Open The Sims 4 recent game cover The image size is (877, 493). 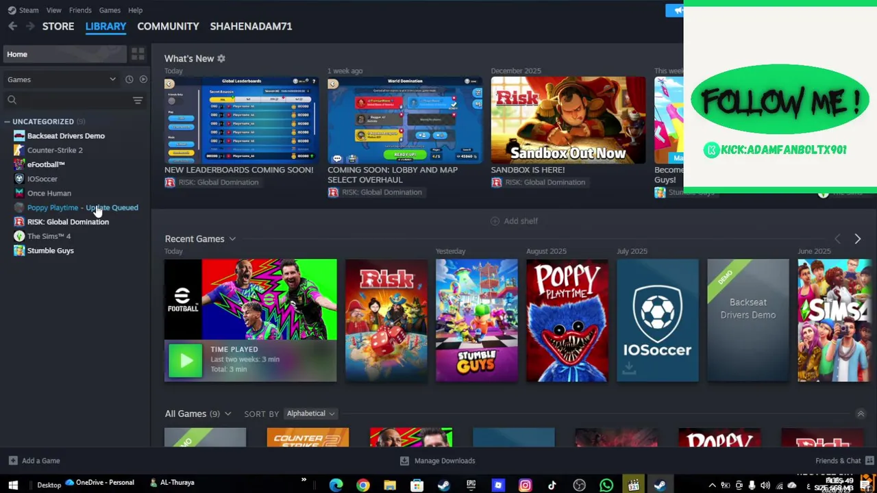tap(835, 320)
